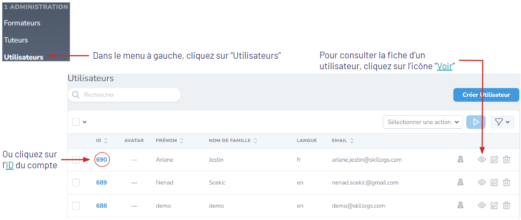
Task: Click the Rechercher search field
Action: [x=124, y=95]
